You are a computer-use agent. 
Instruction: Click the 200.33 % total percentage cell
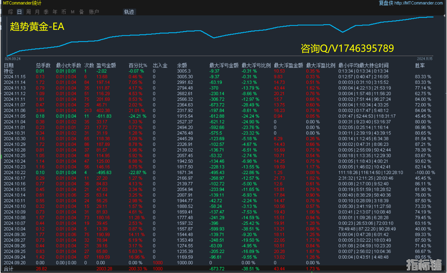(x=138, y=269)
